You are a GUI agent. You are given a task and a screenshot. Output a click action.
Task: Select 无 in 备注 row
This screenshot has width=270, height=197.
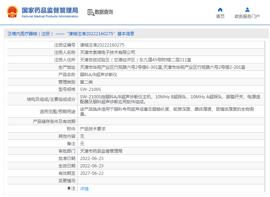point(82,143)
